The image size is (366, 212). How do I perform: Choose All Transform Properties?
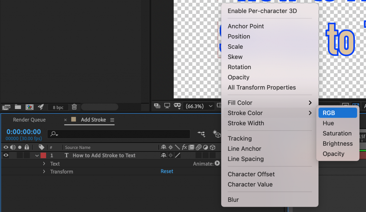click(x=269, y=88)
